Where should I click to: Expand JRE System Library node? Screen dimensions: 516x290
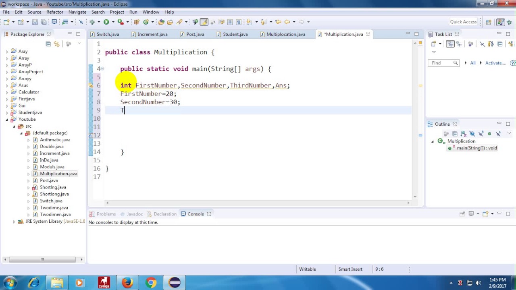(14, 221)
